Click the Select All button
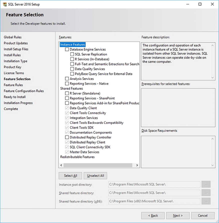Screen dimensions: 219x223 tap(70, 176)
